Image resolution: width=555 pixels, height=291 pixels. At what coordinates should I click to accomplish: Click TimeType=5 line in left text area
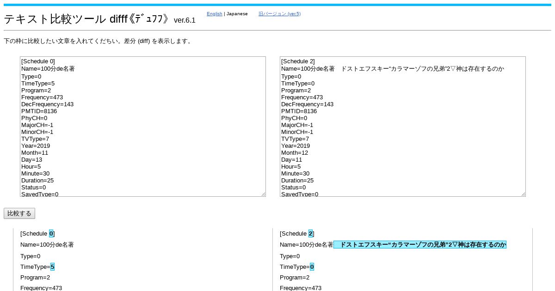point(38,84)
